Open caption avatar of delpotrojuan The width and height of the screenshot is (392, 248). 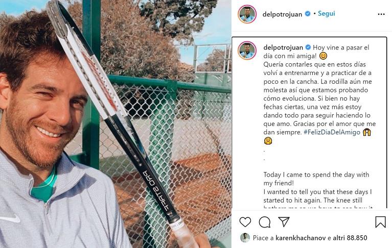247,51
